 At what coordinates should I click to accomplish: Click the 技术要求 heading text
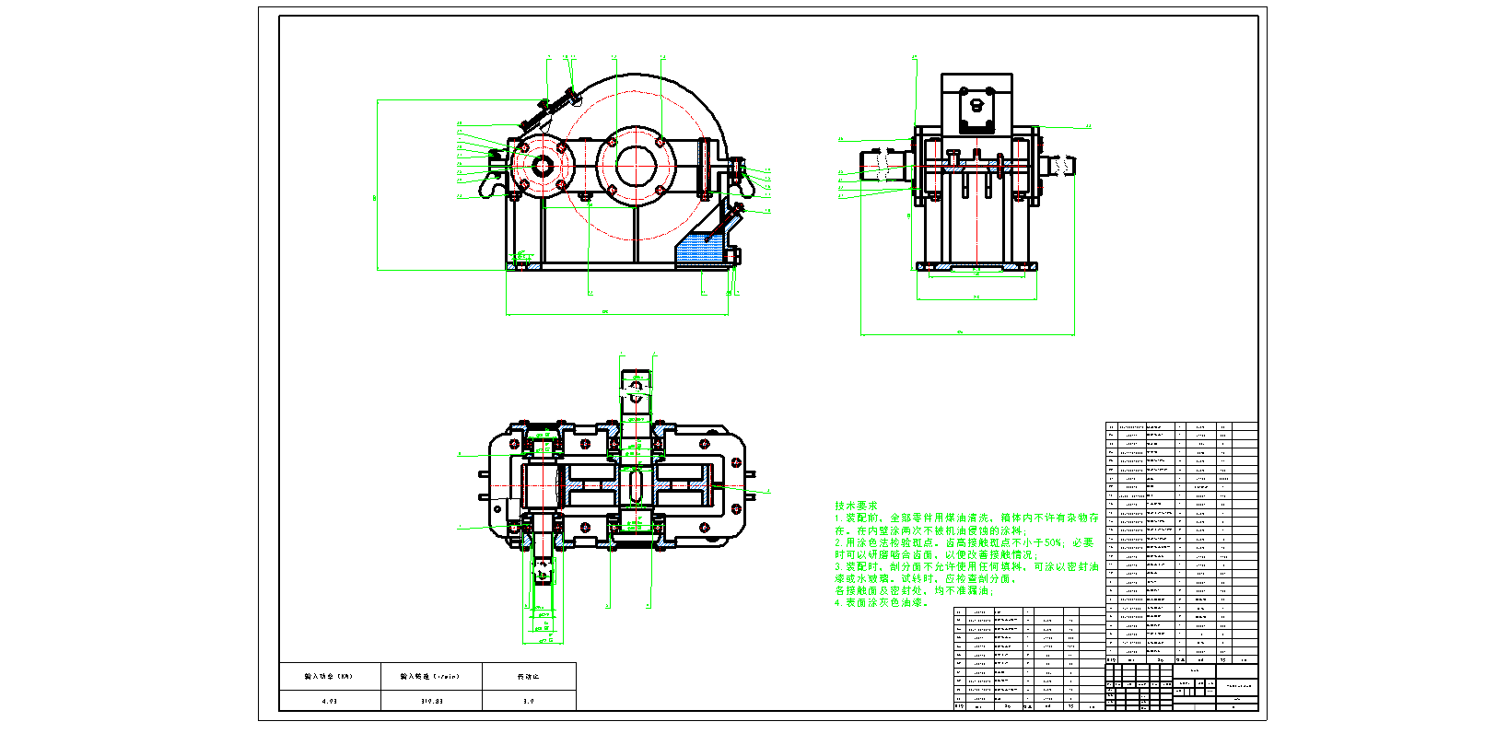click(x=856, y=506)
